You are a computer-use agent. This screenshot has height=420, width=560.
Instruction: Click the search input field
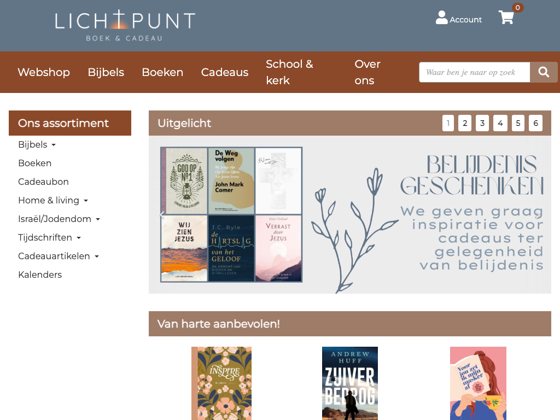[x=474, y=72]
